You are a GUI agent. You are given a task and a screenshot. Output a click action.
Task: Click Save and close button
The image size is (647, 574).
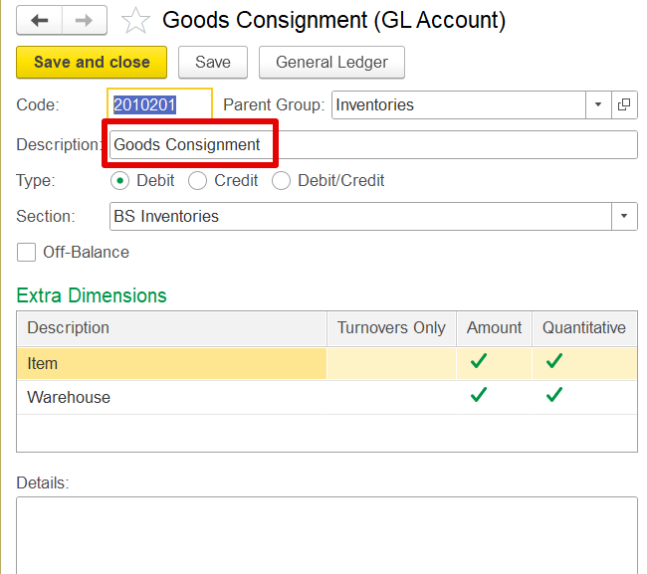[x=92, y=62]
